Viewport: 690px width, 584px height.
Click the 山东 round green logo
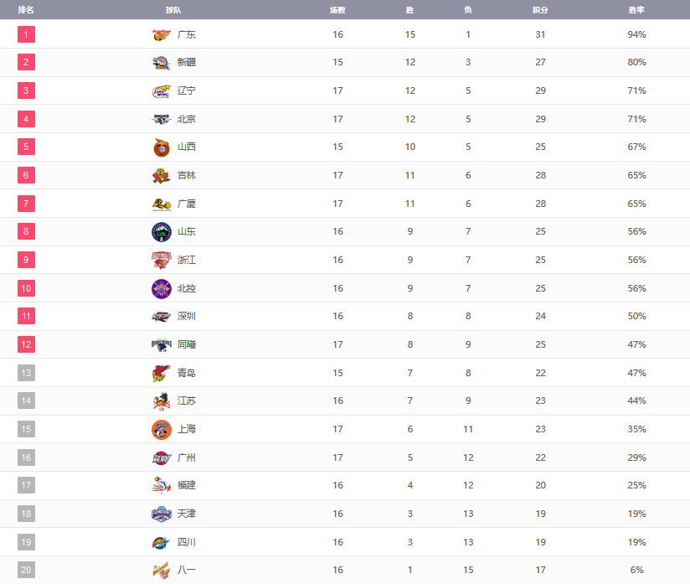(x=161, y=231)
